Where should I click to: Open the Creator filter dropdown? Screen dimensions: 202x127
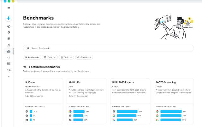click(84, 57)
